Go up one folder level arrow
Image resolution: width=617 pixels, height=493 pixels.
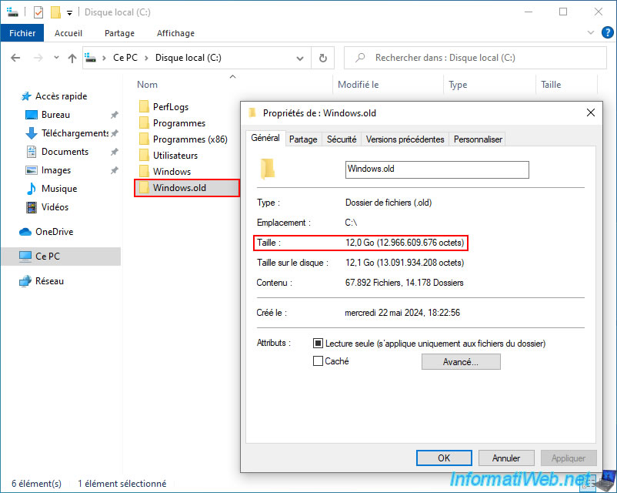tap(72, 59)
